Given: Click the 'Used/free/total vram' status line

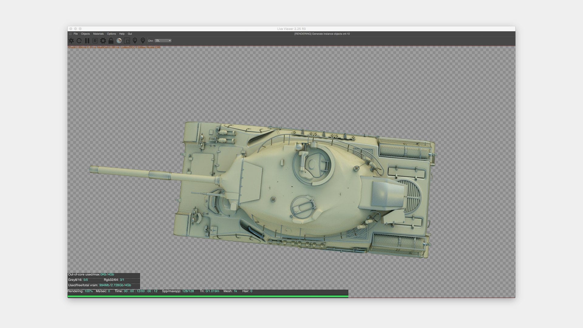Looking at the screenshot, I should (x=100, y=285).
